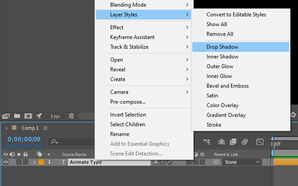
Task: Open the Graph Editor icon
Action: [260, 142]
